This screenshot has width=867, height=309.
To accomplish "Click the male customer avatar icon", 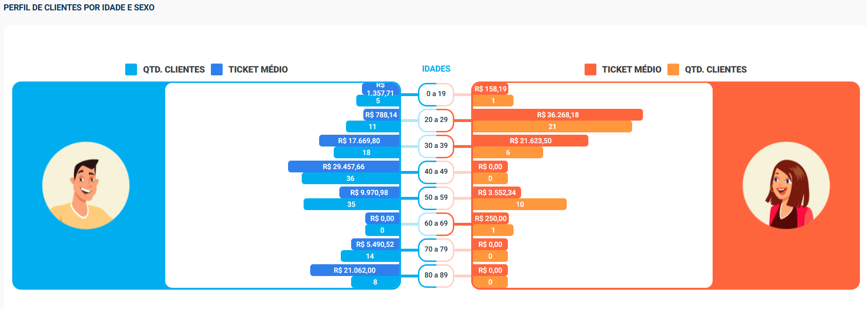I will pos(86,186).
